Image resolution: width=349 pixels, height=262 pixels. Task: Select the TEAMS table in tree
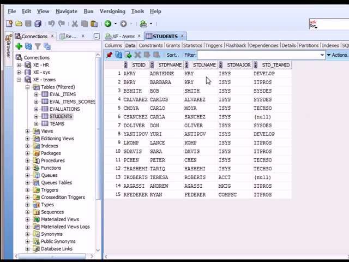coord(57,124)
